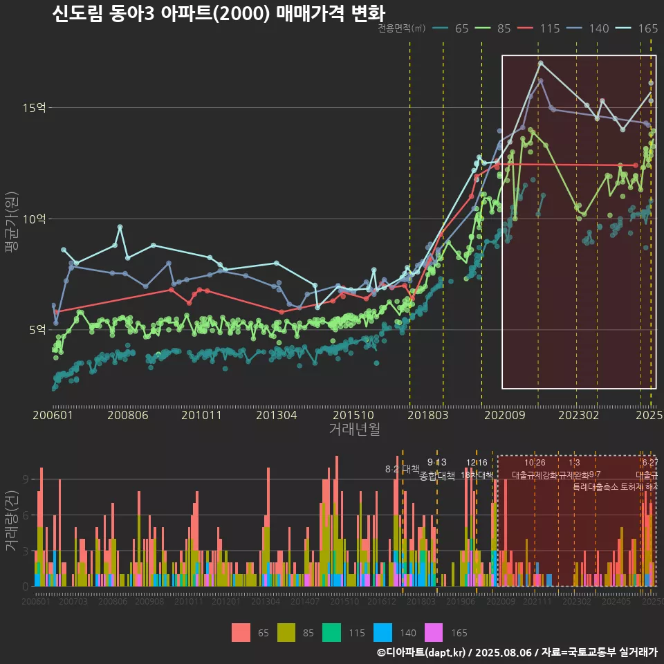664x664 pixels.
Task: Click '202009' on the price chart x-axis
Action: (505, 415)
